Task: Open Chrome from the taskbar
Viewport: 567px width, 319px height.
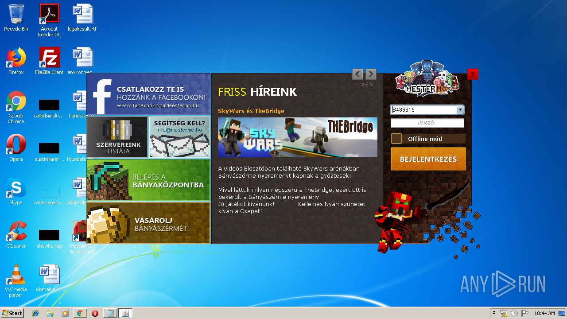Action: pos(80,313)
